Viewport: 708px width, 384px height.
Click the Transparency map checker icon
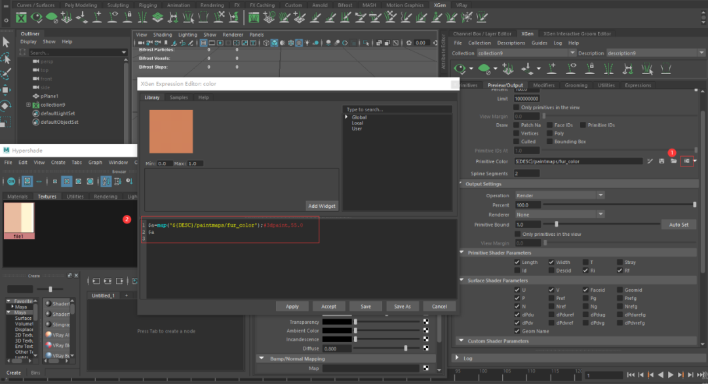pos(426,322)
